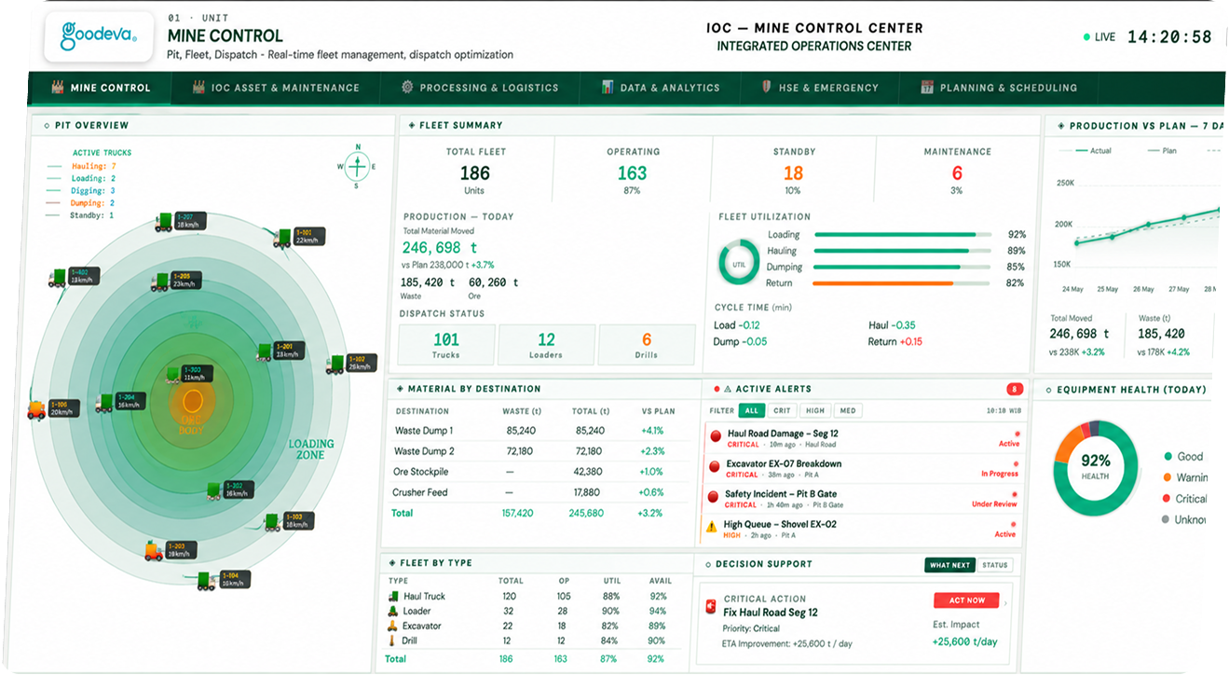Click warning triangle for High Queue alert
Viewport: 1229px width, 675px height.
point(712,527)
